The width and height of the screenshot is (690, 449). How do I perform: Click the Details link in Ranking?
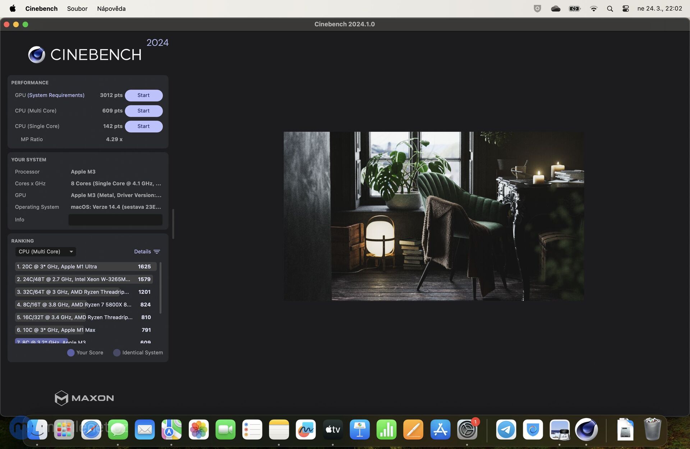click(x=142, y=252)
